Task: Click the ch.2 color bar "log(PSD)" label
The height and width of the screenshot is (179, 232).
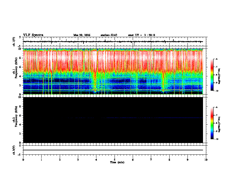Action: coord(219,124)
